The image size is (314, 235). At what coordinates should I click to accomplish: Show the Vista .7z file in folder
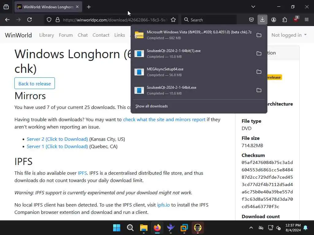coord(259,35)
